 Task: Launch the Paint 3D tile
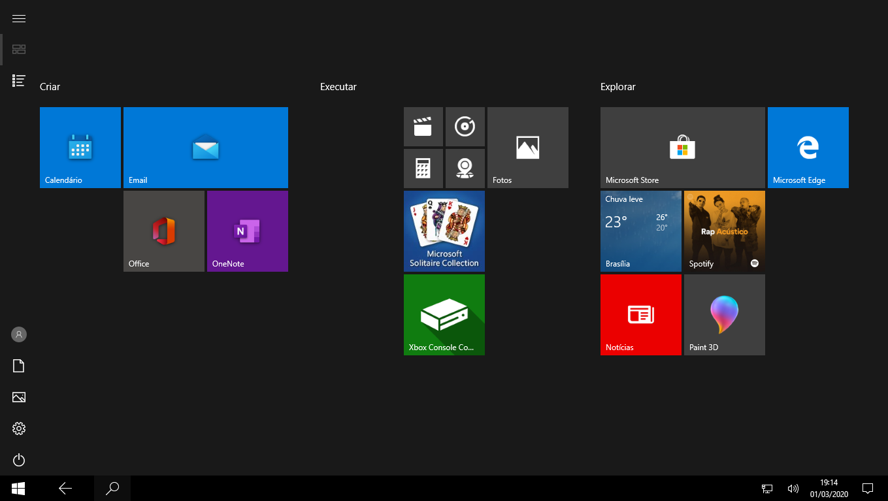click(725, 315)
